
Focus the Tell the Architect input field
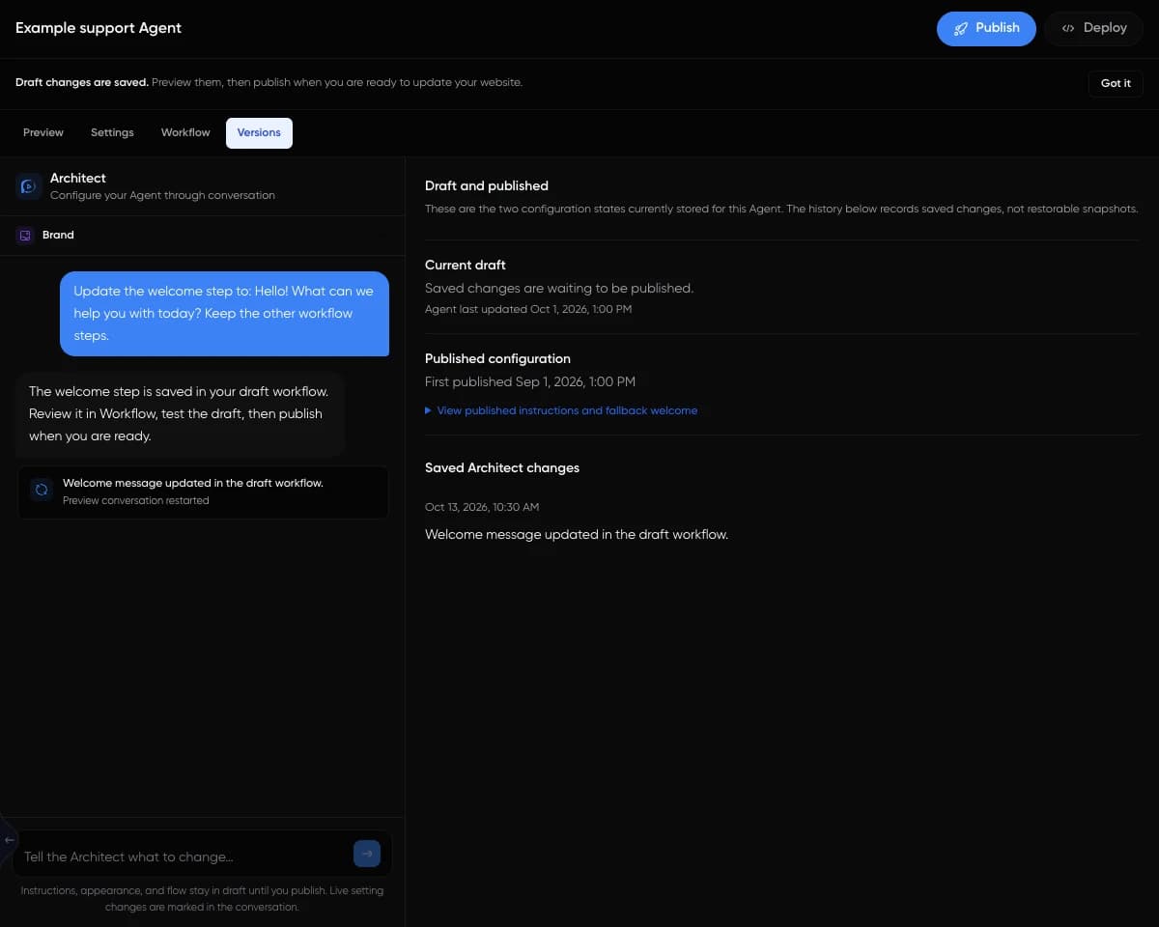click(184, 857)
